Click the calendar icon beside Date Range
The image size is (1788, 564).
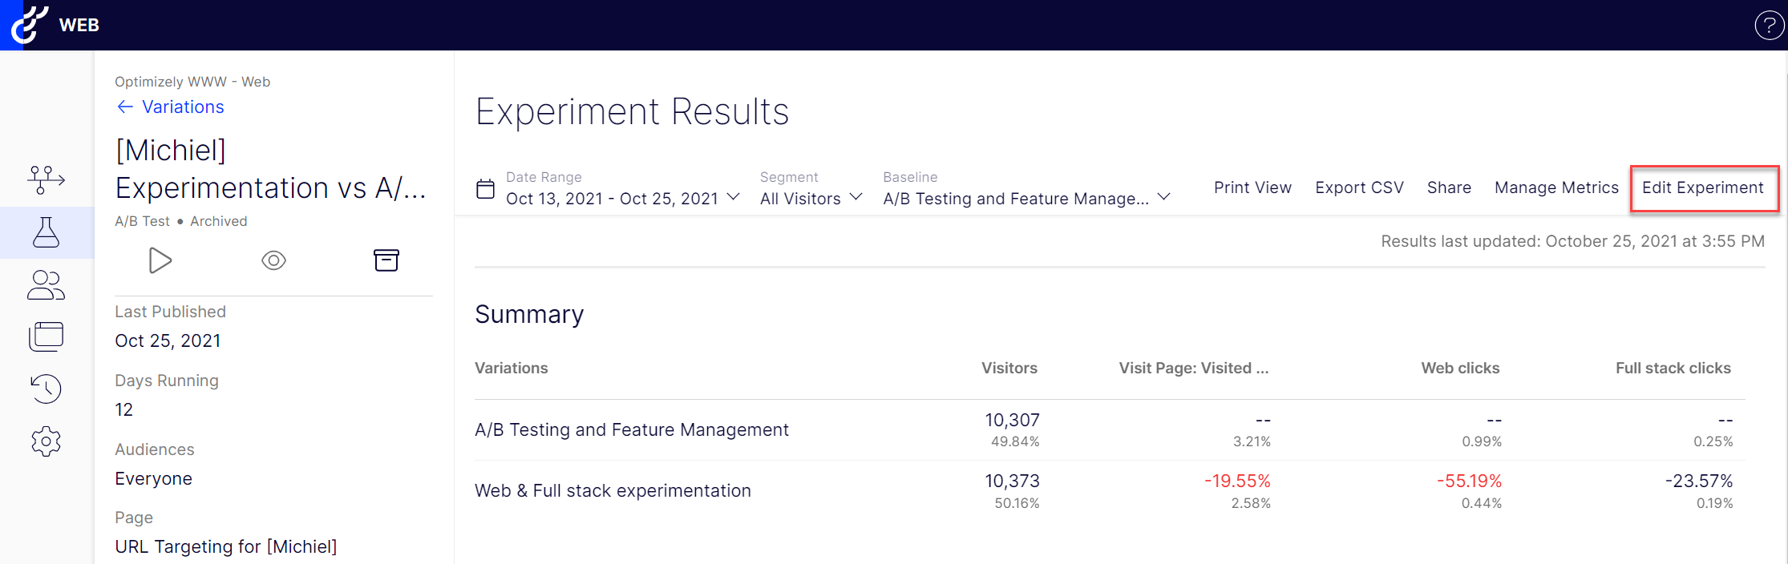point(485,189)
